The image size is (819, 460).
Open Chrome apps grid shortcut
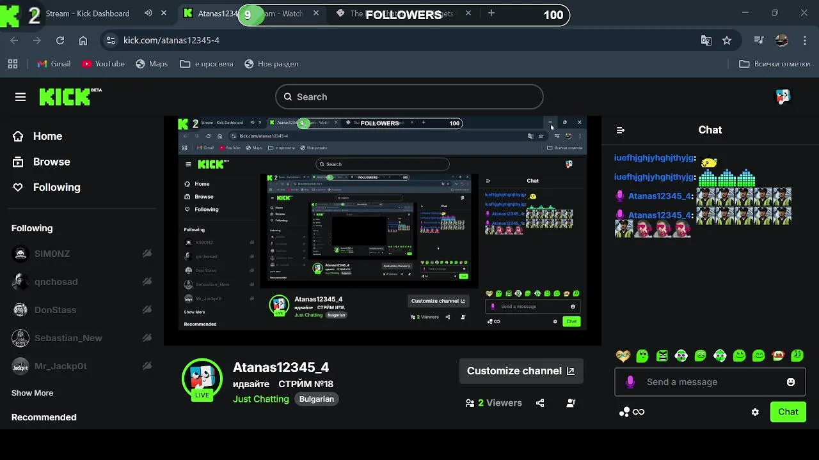(13, 64)
